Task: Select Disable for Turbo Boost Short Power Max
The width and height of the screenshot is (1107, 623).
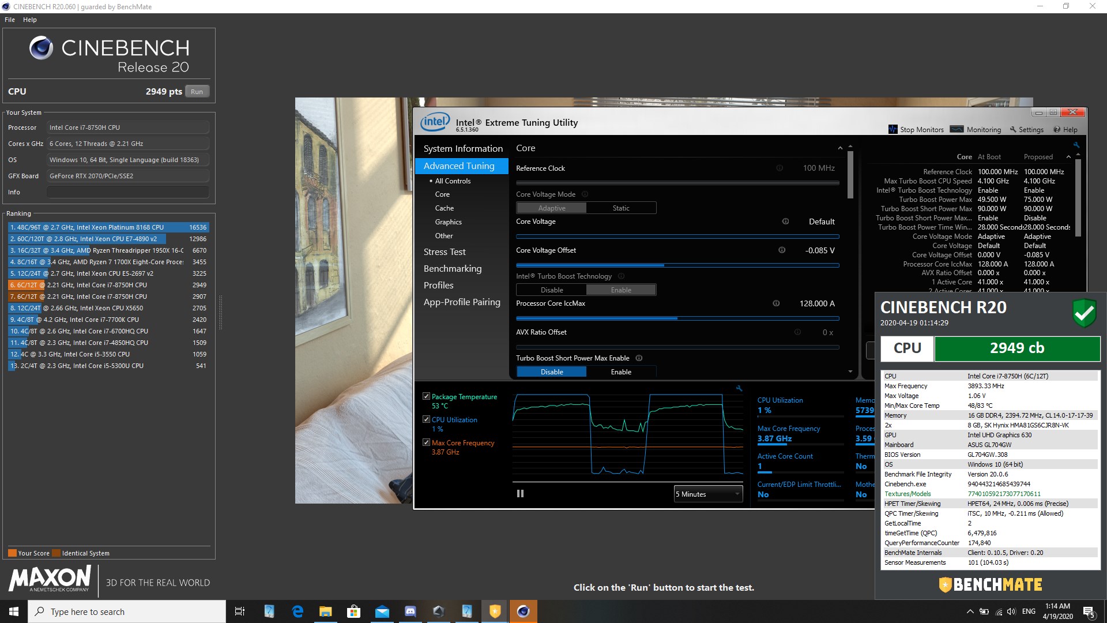Action: (552, 371)
